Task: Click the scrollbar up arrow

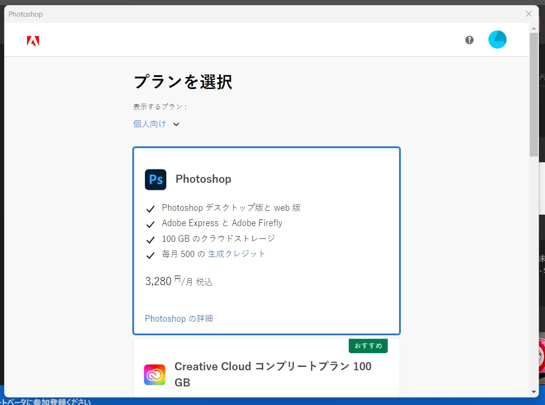Action: (x=534, y=28)
